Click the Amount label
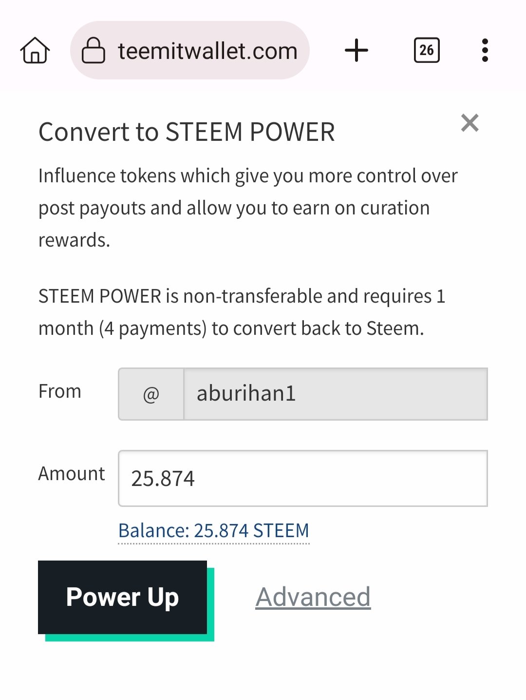Viewport: 526px width, 700px height. click(x=72, y=474)
